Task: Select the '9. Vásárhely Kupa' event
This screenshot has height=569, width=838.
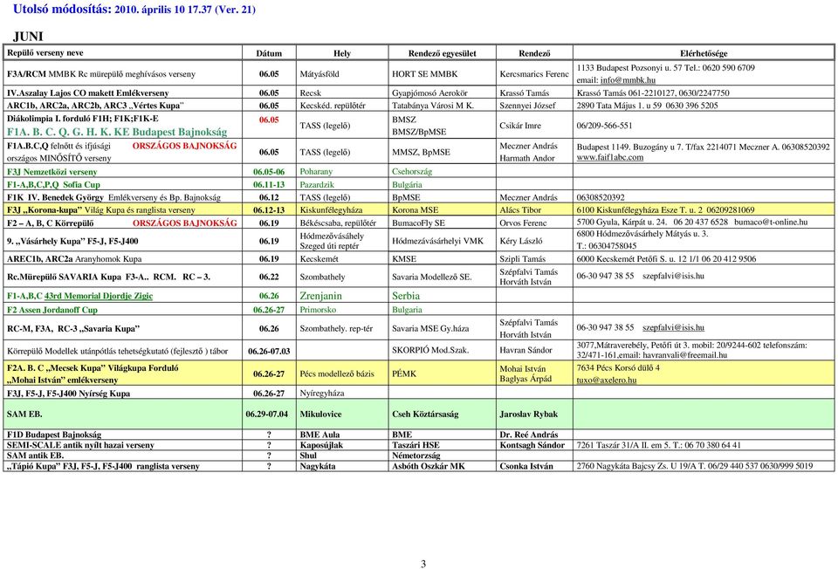Action: (x=72, y=241)
